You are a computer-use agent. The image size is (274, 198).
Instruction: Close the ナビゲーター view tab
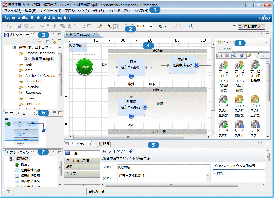[32, 35]
